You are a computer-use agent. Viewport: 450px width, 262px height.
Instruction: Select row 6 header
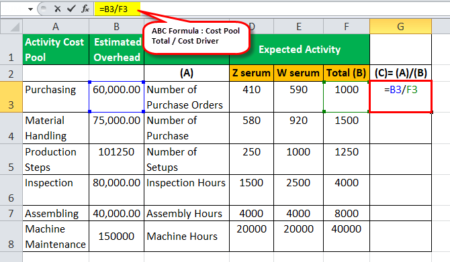[11, 190]
